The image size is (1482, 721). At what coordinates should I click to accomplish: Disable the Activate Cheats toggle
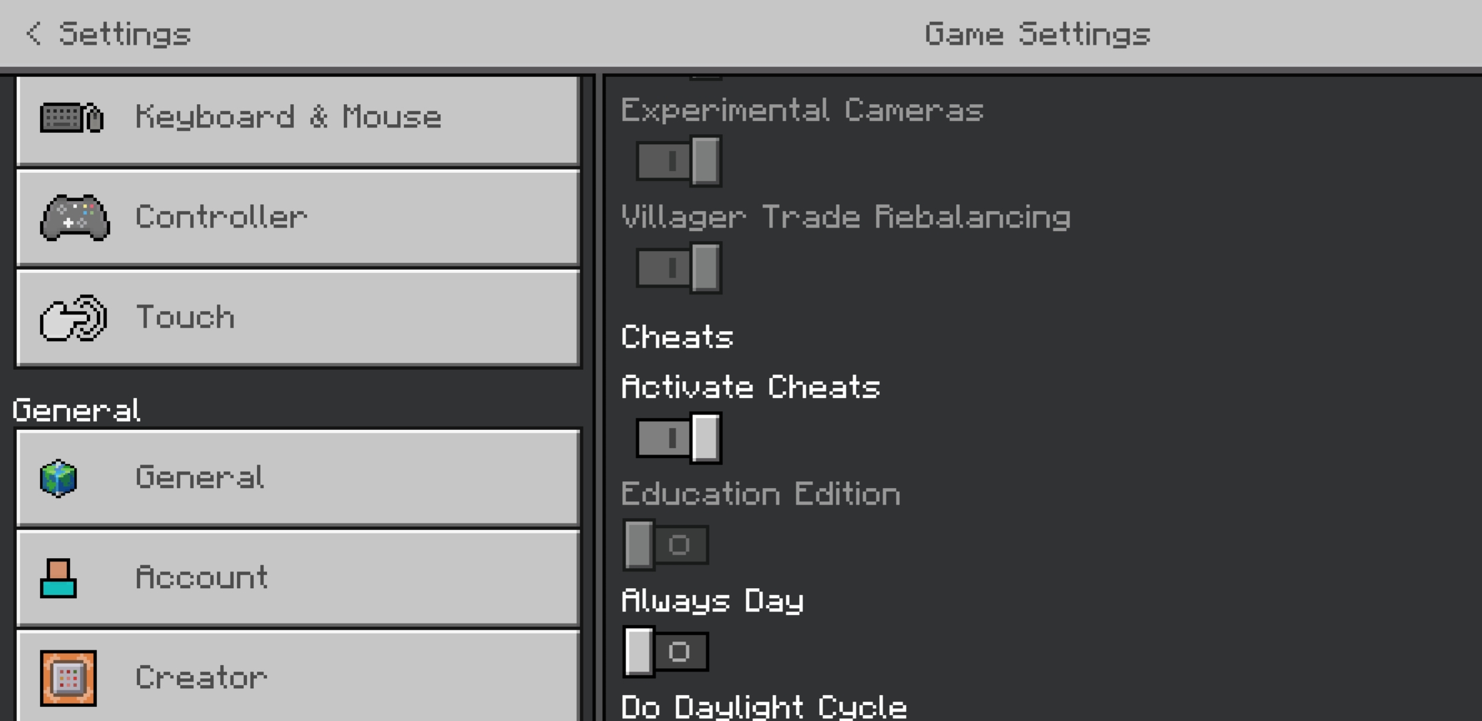pyautogui.click(x=678, y=438)
